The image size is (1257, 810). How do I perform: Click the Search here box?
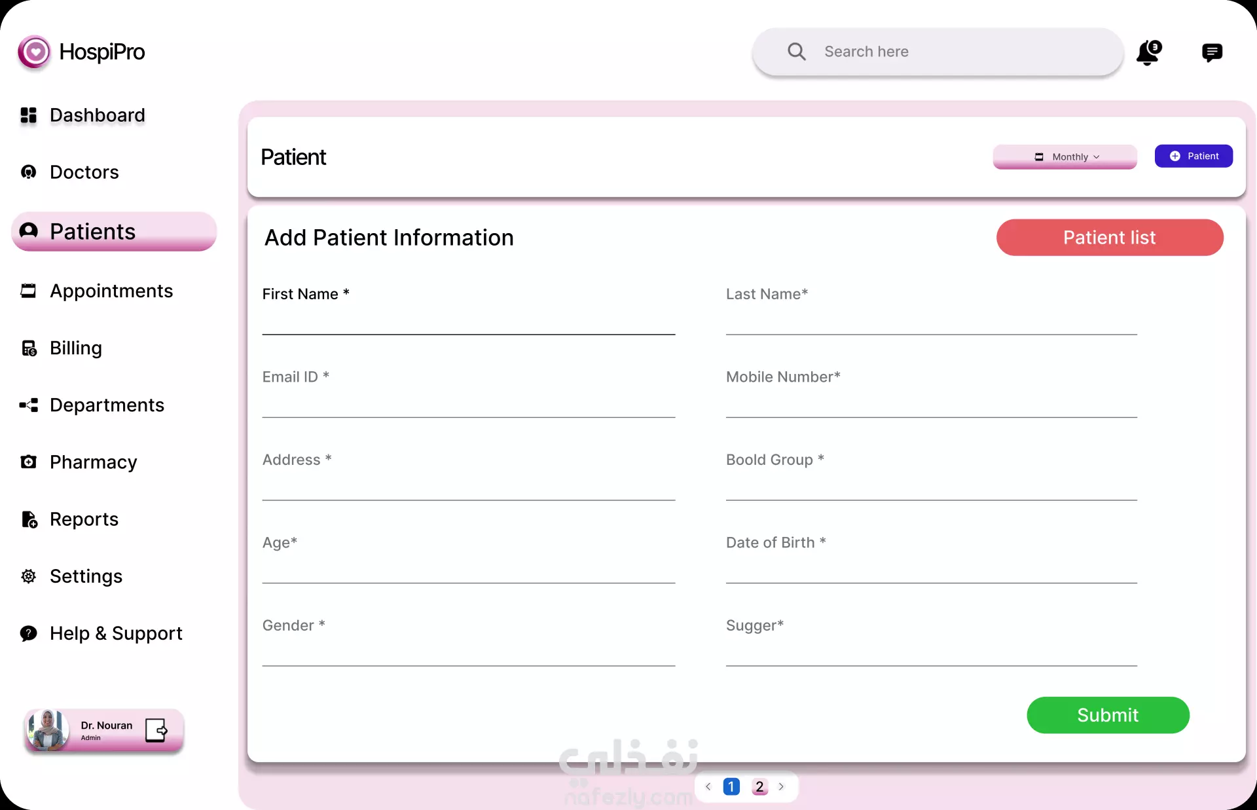[x=938, y=52]
